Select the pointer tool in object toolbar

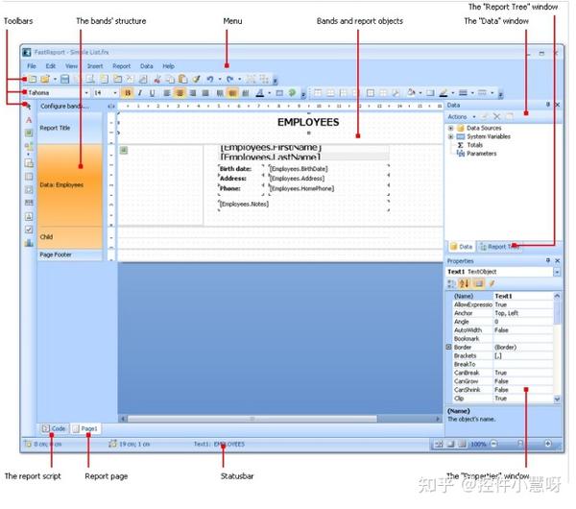coord(29,107)
